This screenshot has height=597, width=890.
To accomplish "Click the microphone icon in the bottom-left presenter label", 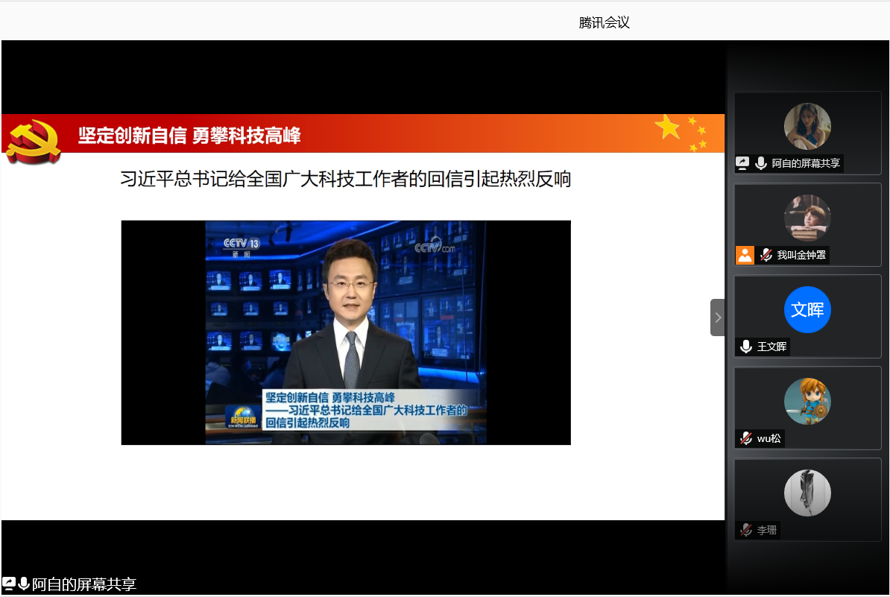I will 24,584.
